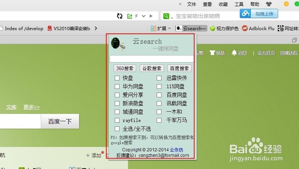Click the restore window icon below toolbar
This screenshot has width=299, height=169.
[x=295, y=40]
